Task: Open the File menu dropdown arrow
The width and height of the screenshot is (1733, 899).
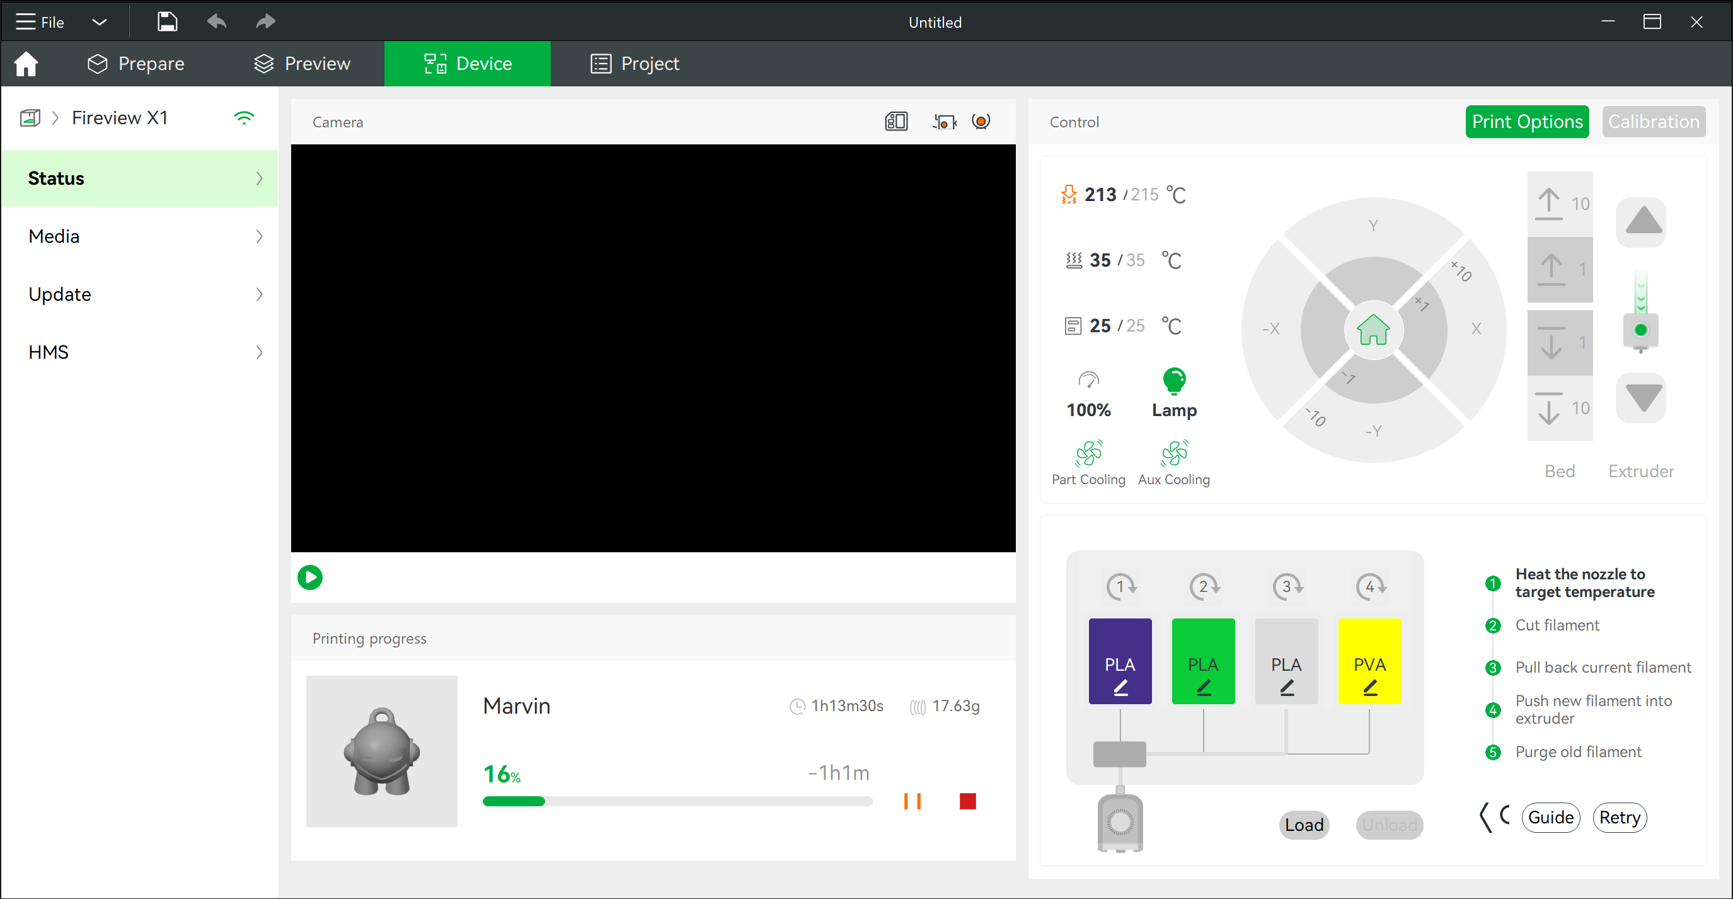Action: click(x=99, y=21)
